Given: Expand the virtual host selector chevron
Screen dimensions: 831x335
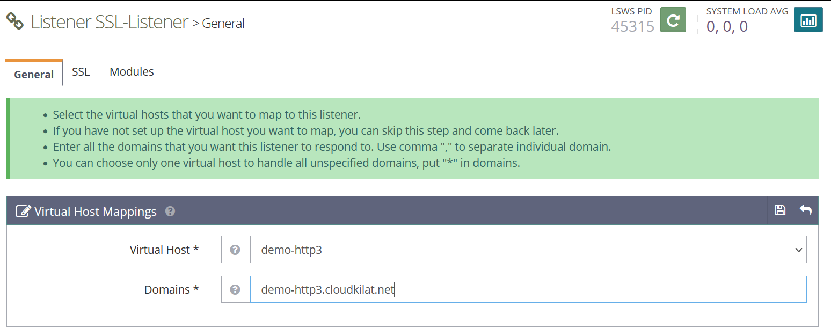Looking at the screenshot, I should click(x=799, y=249).
